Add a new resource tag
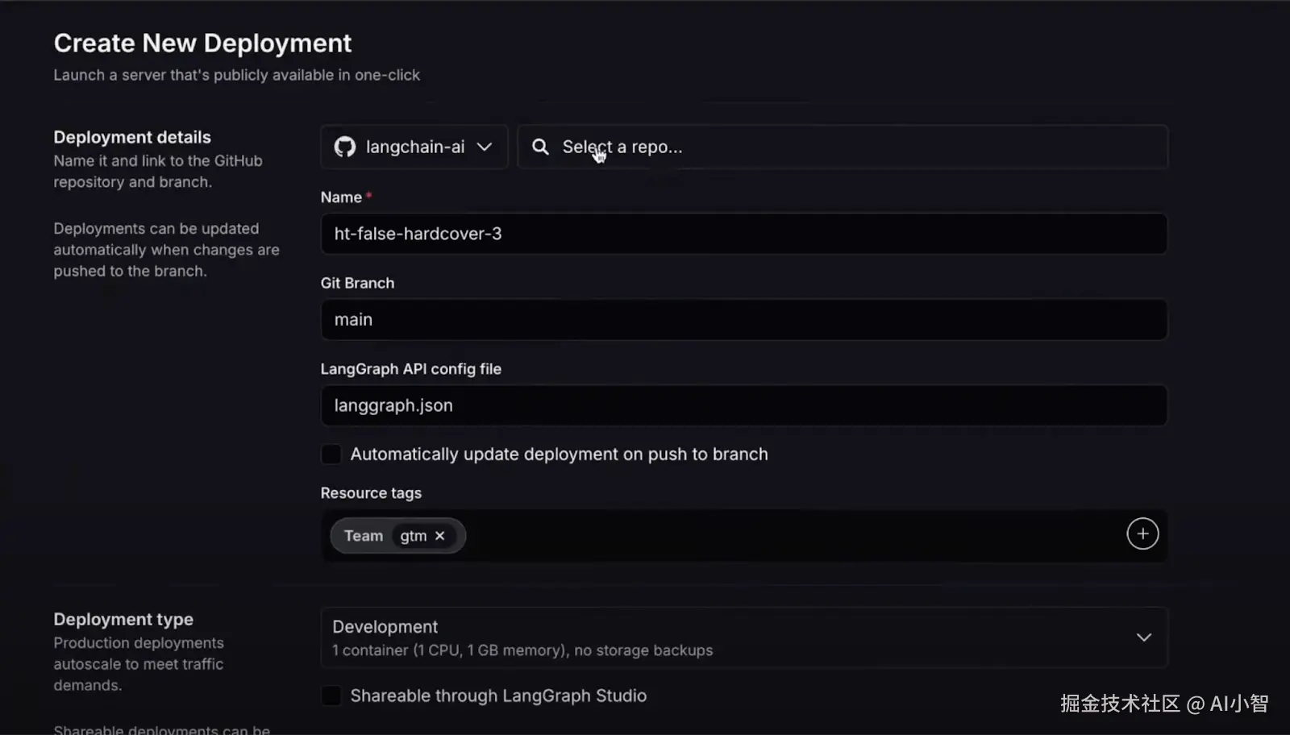The width and height of the screenshot is (1290, 735). pyautogui.click(x=1142, y=534)
